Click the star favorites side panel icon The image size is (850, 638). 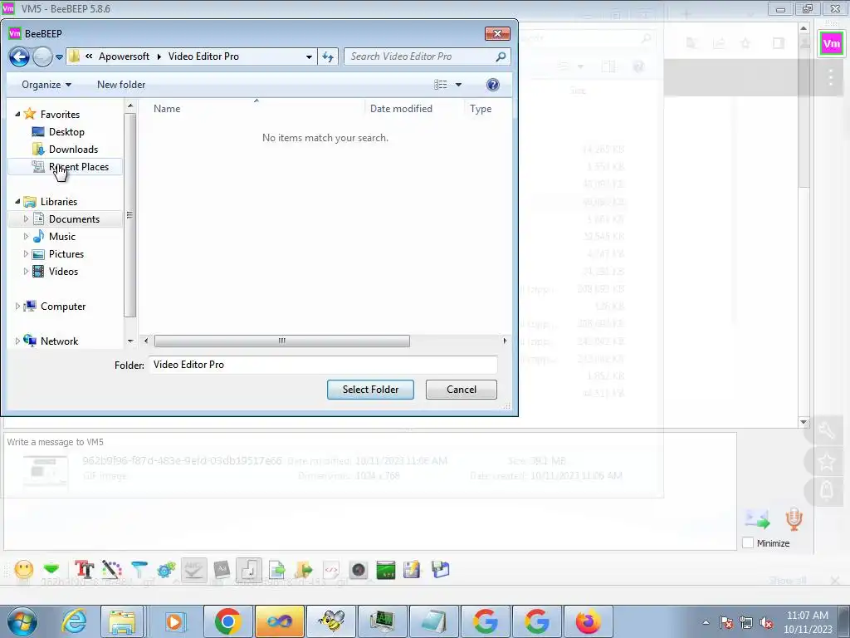tap(827, 462)
